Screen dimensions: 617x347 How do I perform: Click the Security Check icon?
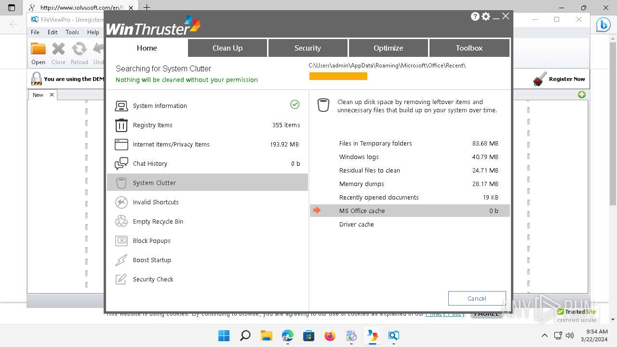pos(121,280)
